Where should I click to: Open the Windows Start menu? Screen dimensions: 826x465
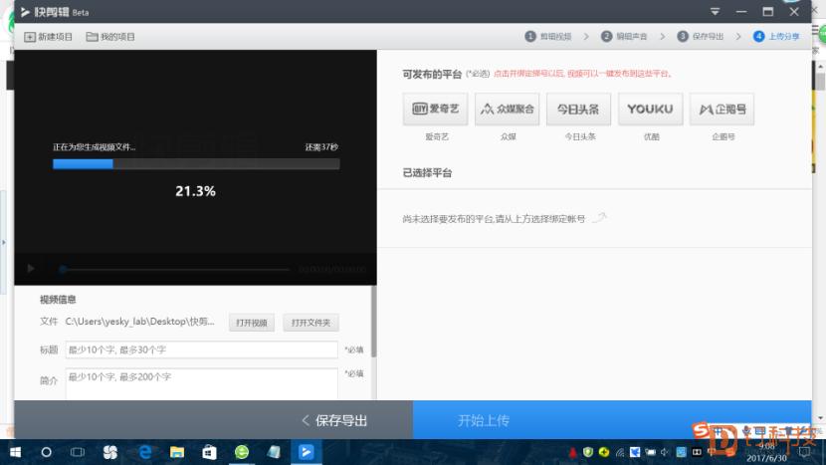15,452
